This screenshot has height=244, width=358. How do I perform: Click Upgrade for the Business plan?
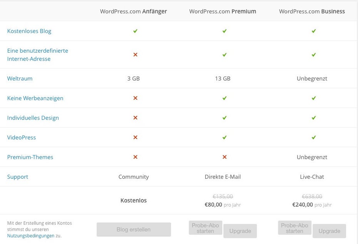point(329,231)
